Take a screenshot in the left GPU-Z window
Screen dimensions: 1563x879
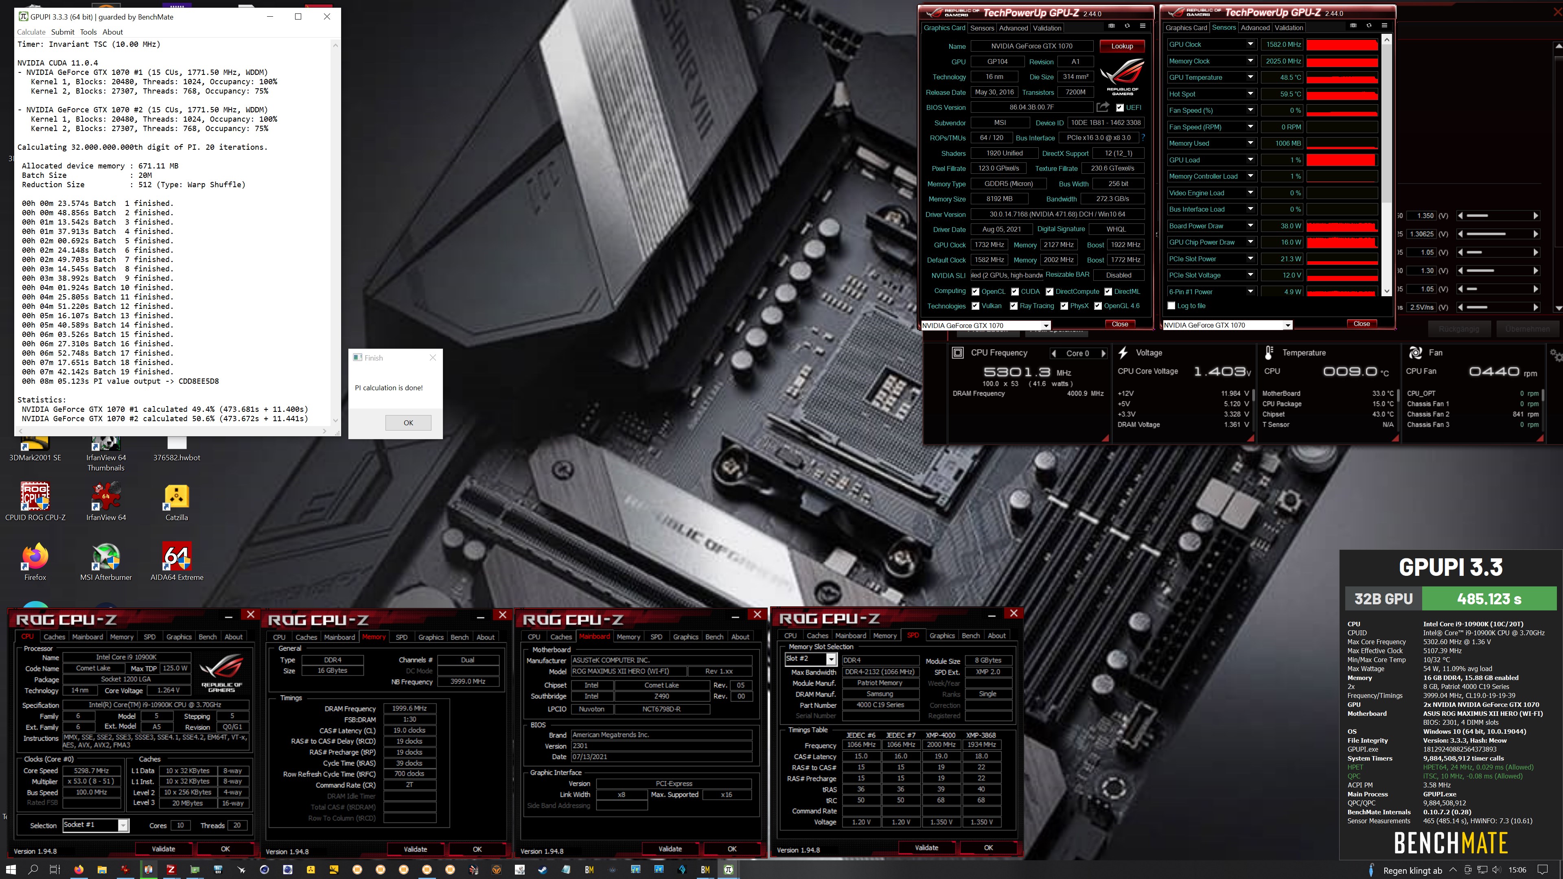click(x=1112, y=26)
